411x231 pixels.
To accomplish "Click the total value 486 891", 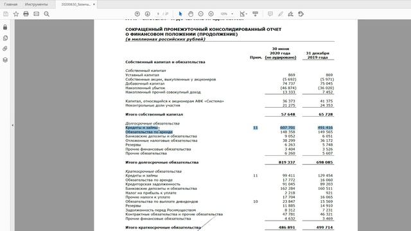I will 287,227.
